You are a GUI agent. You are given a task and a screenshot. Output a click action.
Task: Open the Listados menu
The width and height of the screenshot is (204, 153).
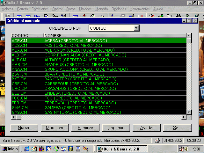(x=85, y=9)
